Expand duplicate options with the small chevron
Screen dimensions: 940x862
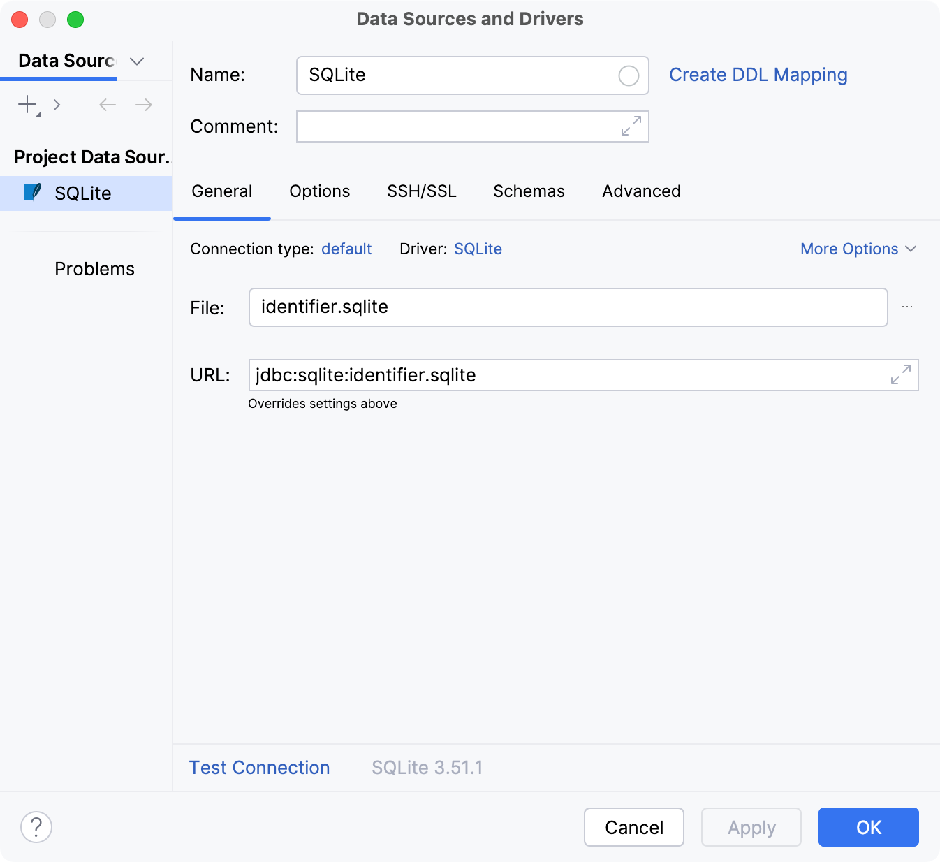point(57,104)
